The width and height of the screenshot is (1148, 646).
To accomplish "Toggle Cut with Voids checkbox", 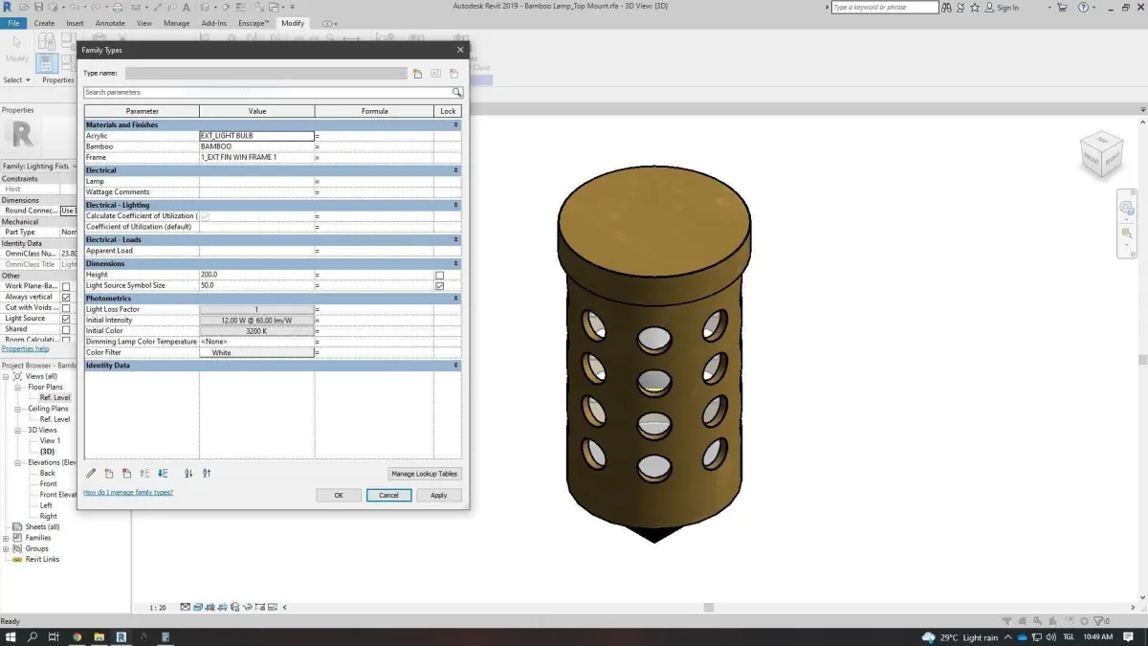I will click(x=66, y=308).
